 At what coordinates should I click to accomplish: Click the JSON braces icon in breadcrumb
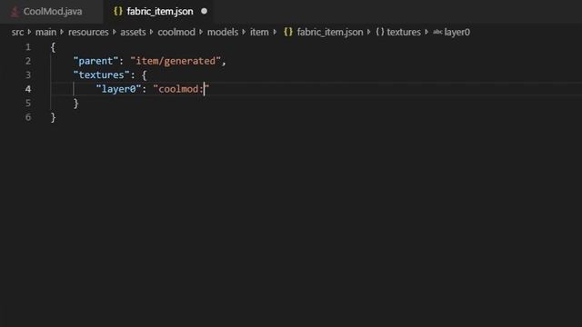click(x=288, y=32)
